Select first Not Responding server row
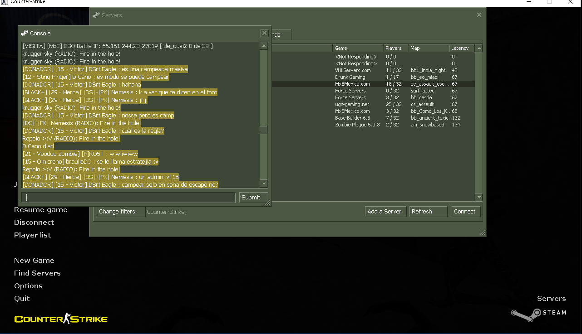 tap(372, 57)
